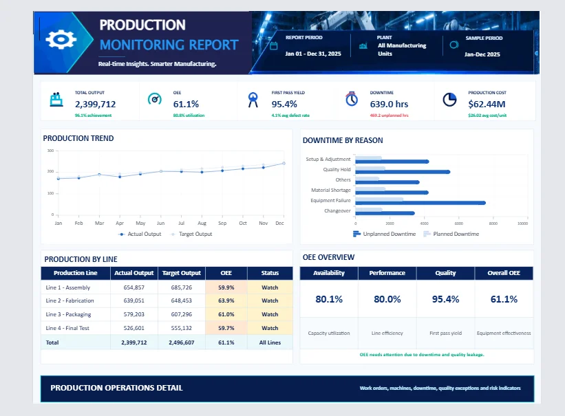Screen dimensions: 565x416
Task: Click the 95.4% quality value in OEE Overview
Action: click(446, 299)
